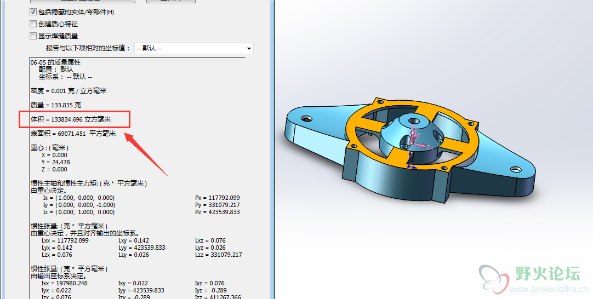
Task: Click the Lzz = 331079.217 entry
Action: (x=219, y=255)
